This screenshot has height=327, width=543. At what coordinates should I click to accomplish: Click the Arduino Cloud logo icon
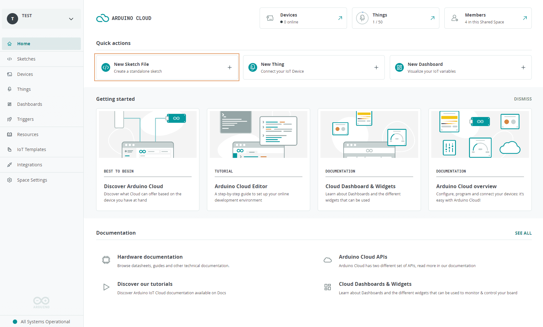coord(102,18)
